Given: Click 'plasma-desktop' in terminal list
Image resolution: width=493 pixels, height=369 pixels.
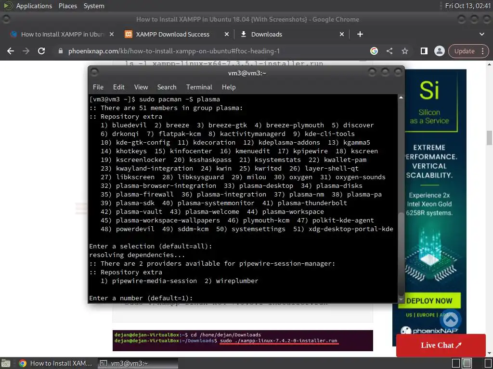Looking at the screenshot, I should click(266, 186).
